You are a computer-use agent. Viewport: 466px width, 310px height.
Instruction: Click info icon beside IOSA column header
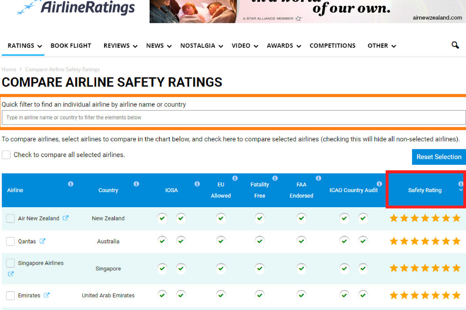[x=197, y=184]
